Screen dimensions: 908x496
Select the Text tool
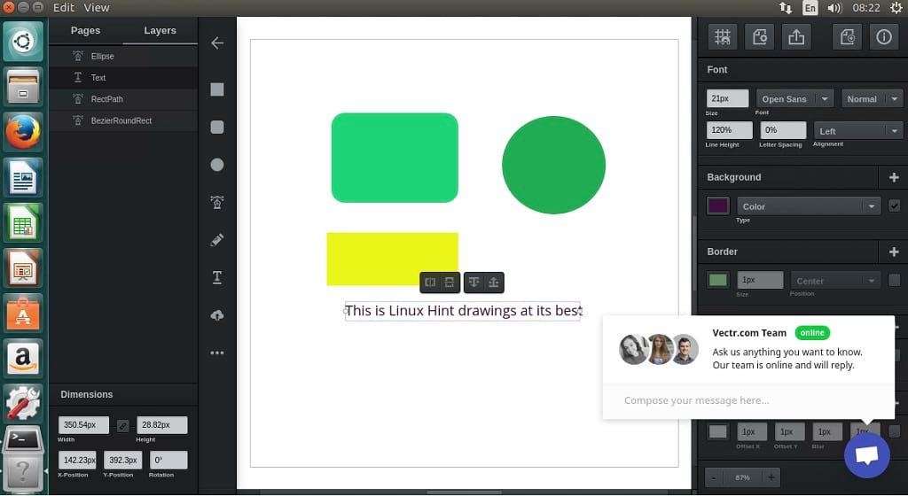click(x=217, y=277)
